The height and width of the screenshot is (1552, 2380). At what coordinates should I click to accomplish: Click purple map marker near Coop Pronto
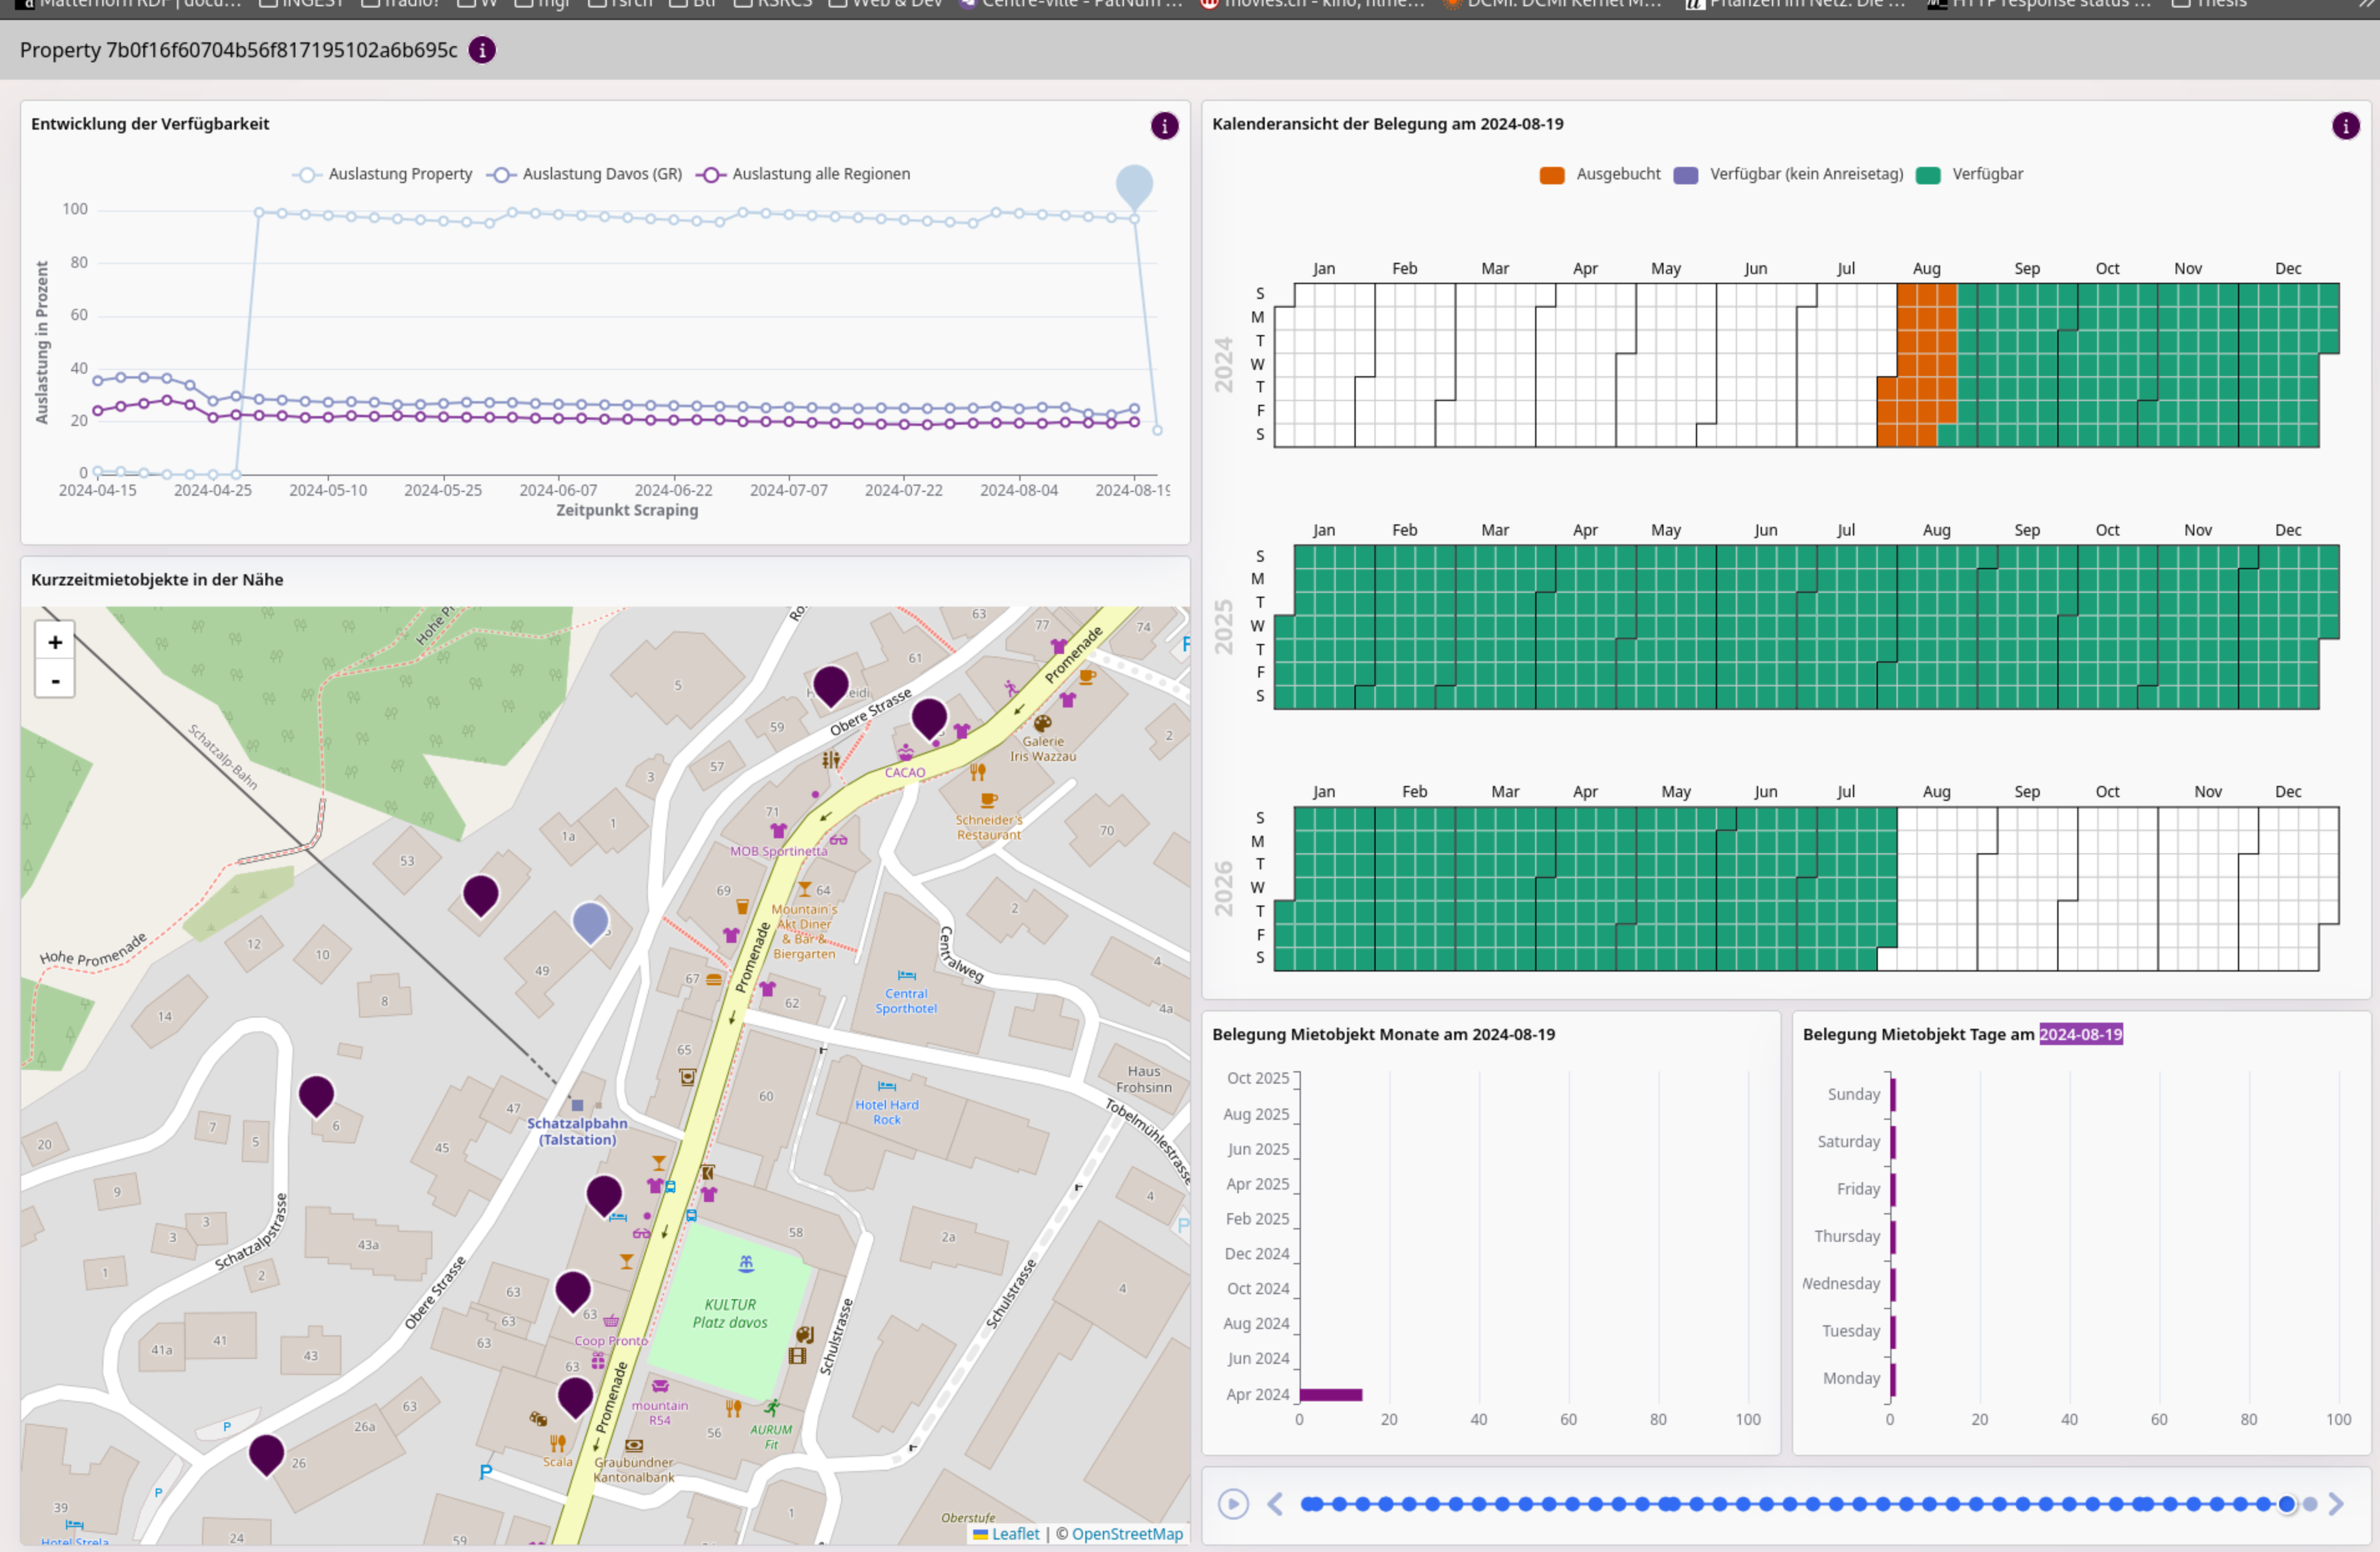point(573,1289)
